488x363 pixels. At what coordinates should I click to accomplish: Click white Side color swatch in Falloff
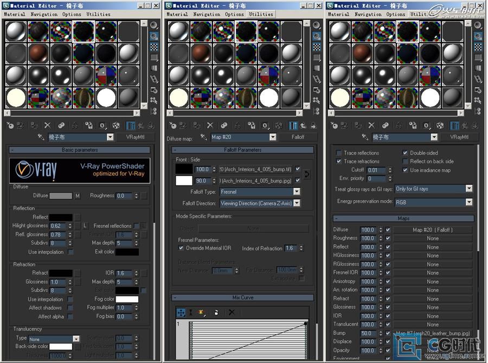184,181
